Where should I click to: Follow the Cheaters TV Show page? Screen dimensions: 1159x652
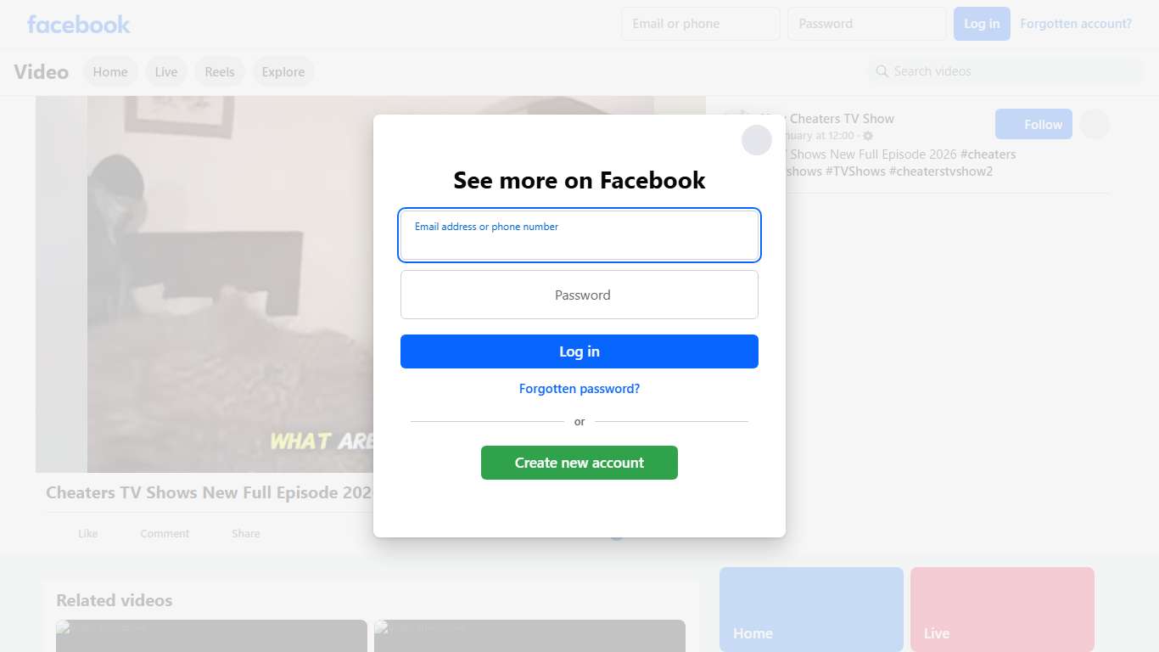pyautogui.click(x=1033, y=125)
